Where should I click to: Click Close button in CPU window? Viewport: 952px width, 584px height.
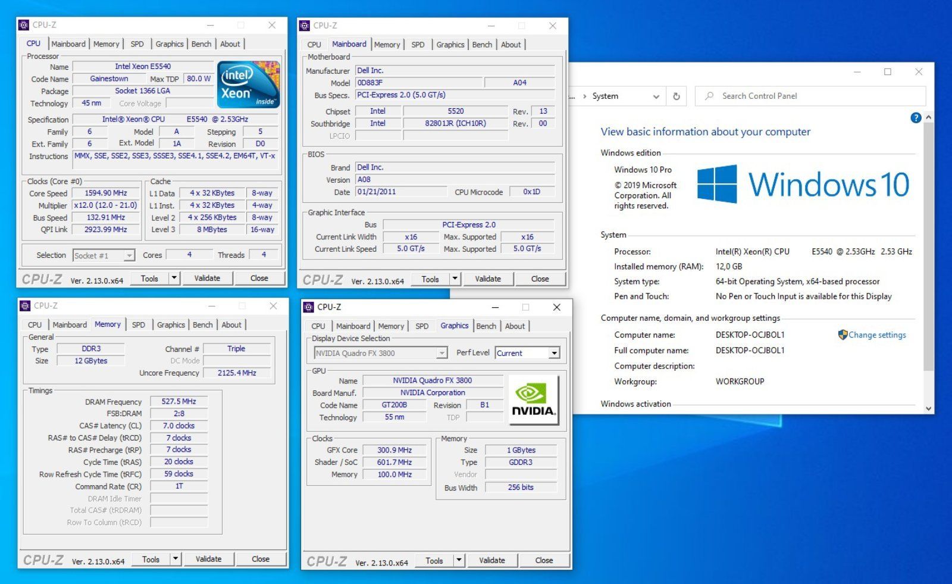point(259,278)
